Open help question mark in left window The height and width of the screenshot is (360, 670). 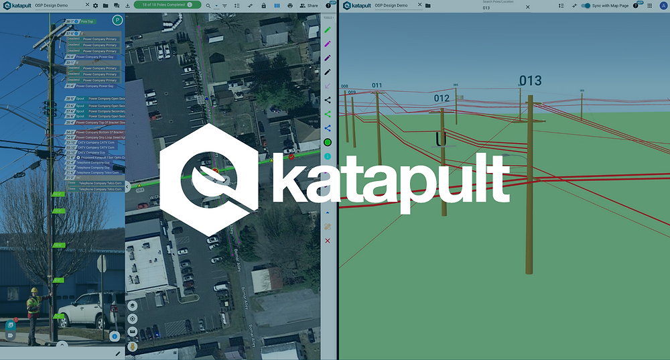click(328, 5)
